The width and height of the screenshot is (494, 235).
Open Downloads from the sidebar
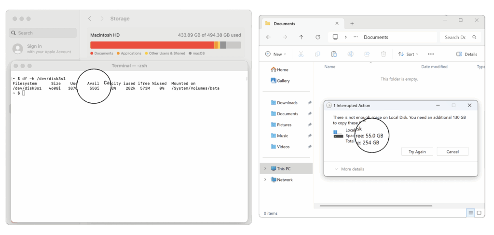coord(287,103)
